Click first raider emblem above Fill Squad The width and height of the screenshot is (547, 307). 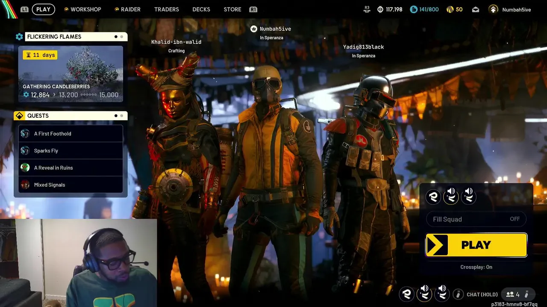(434, 197)
